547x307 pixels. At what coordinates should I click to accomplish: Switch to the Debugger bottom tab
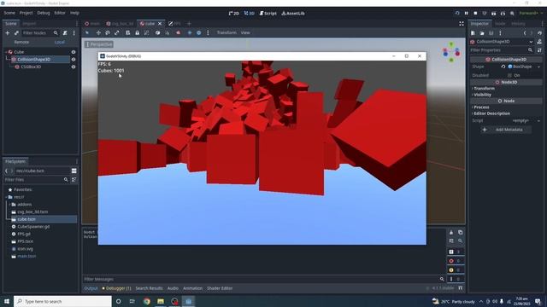117,288
